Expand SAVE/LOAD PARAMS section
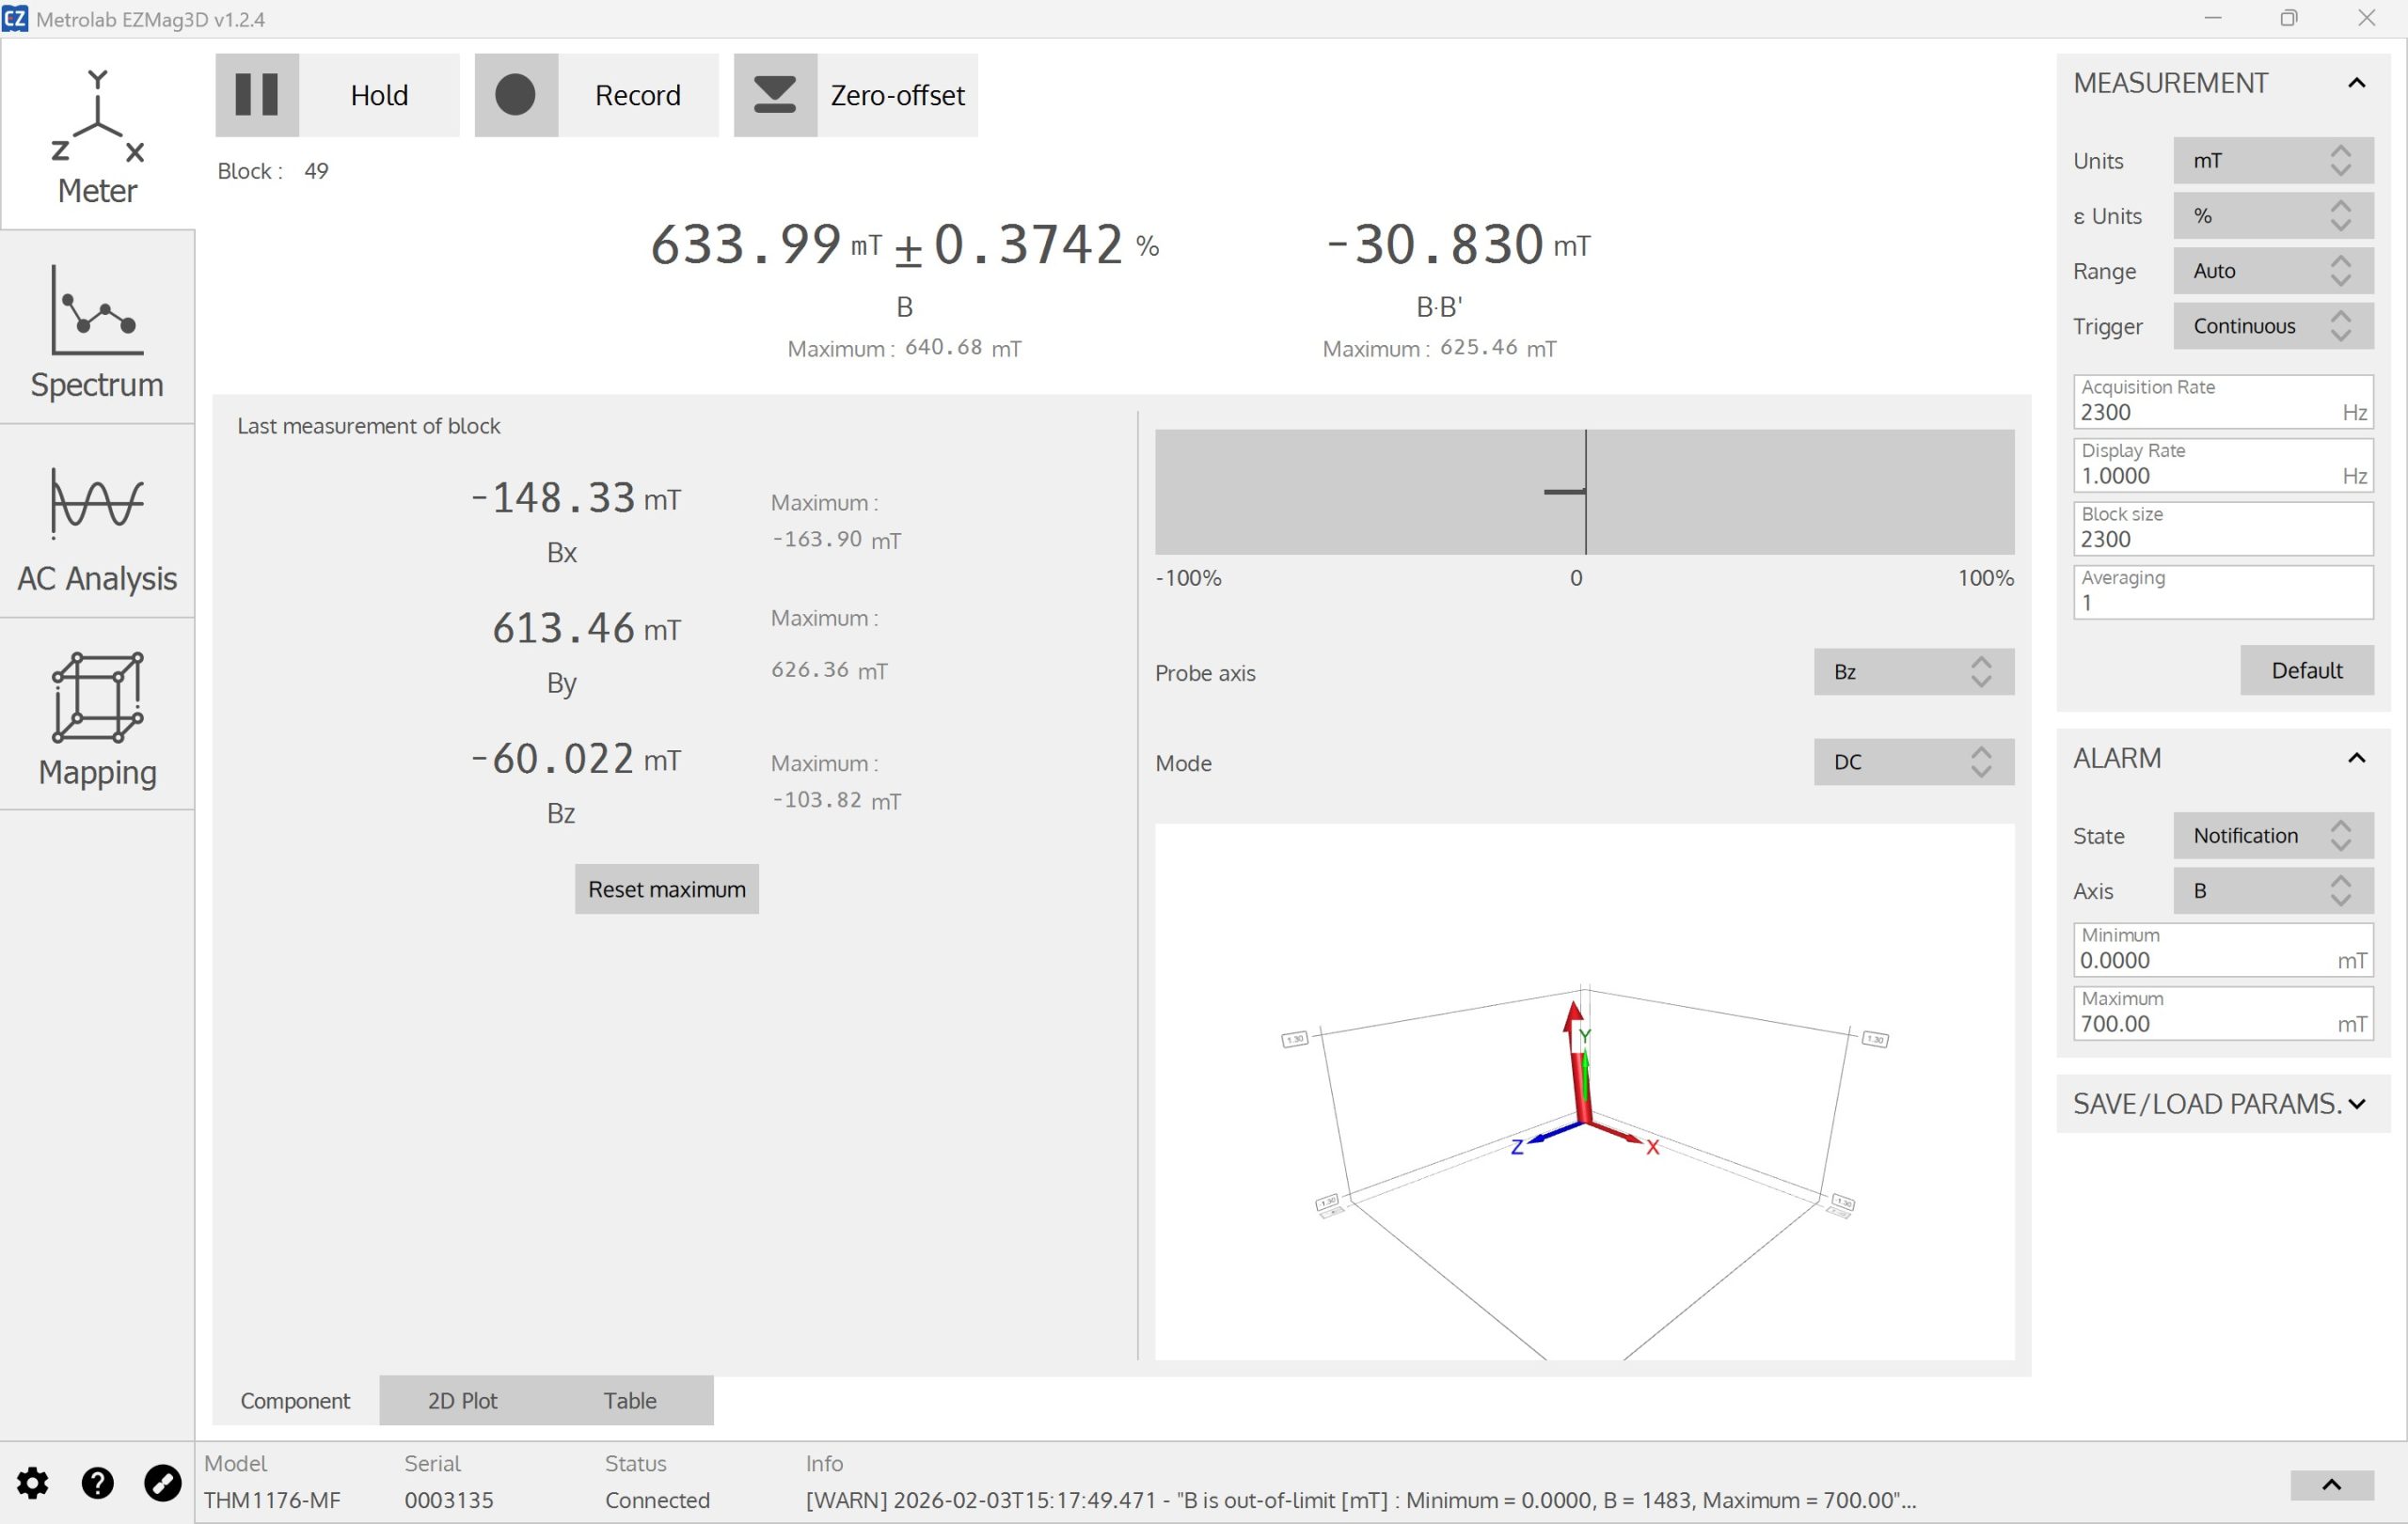The image size is (2408, 1524). (2356, 1103)
